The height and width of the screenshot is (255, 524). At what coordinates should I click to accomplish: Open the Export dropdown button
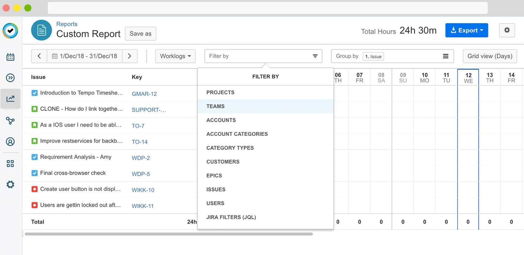tap(467, 30)
